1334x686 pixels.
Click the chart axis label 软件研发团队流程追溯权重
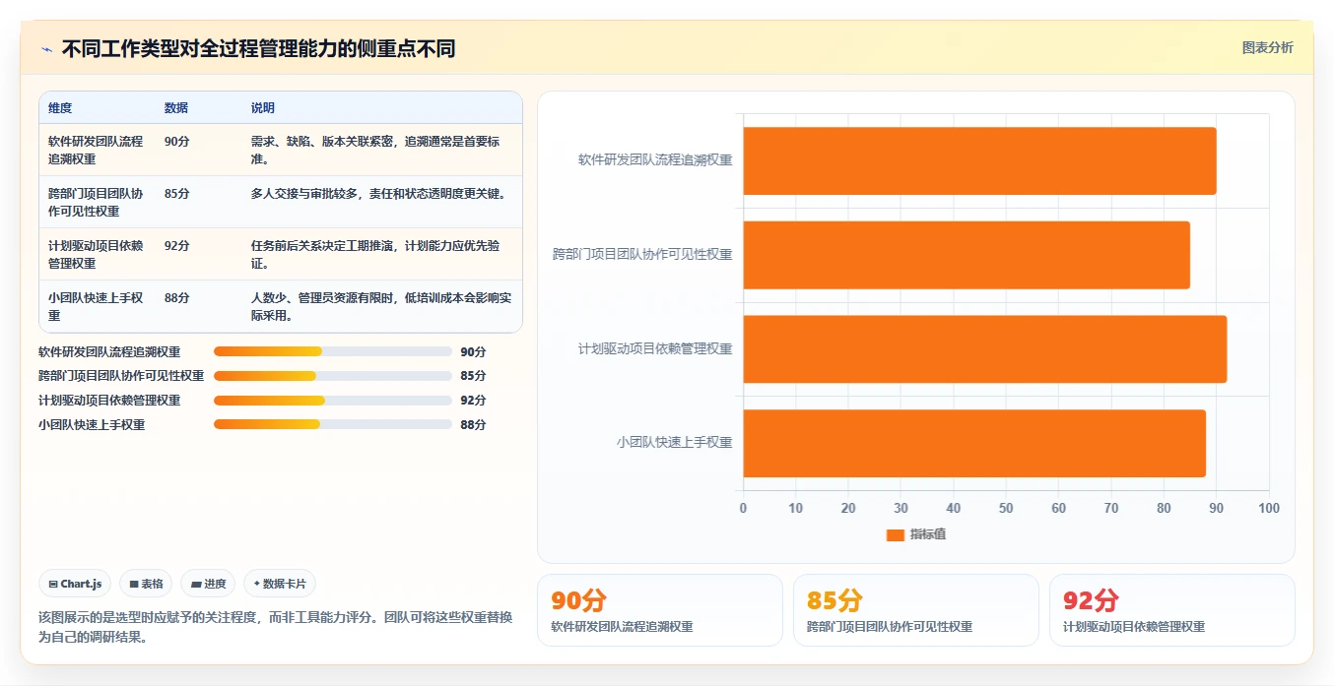click(x=655, y=160)
